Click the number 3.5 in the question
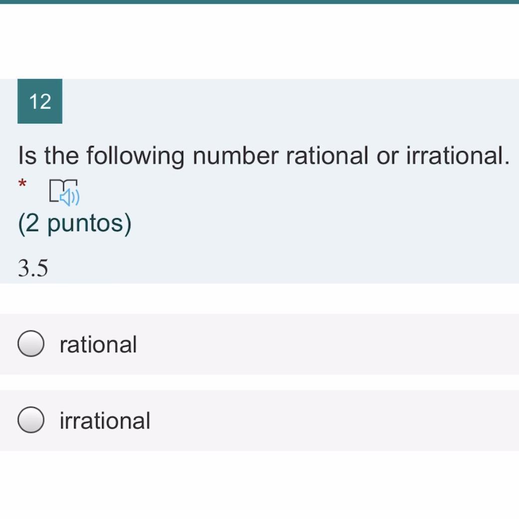The height and width of the screenshot is (519, 519). coord(33,268)
